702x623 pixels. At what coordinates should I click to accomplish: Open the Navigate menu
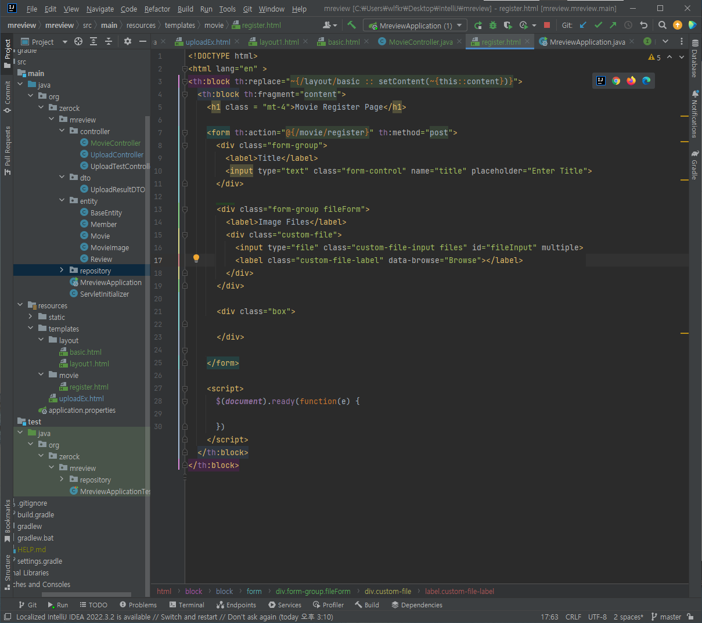click(x=100, y=9)
